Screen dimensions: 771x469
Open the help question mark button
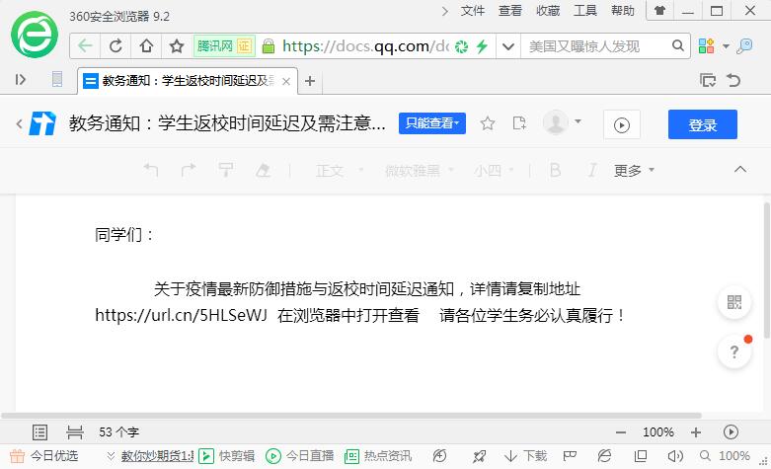[x=734, y=352]
